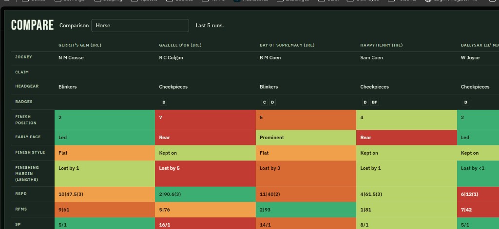This screenshot has width=499, height=229.
Task: Click Cheekpieces headgear for Happy Henry
Action: click(374, 87)
